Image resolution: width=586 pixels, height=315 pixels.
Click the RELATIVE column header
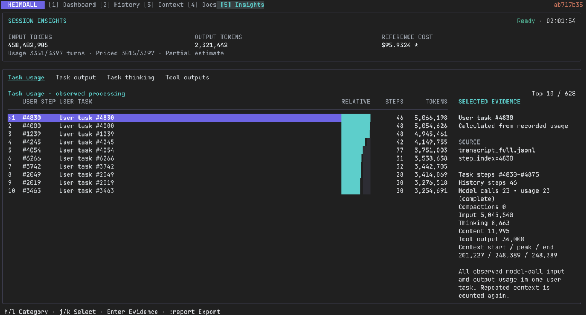[355, 102]
